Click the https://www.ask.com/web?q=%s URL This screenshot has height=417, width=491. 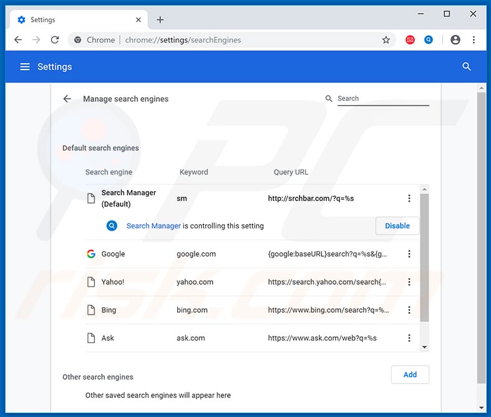click(x=322, y=338)
